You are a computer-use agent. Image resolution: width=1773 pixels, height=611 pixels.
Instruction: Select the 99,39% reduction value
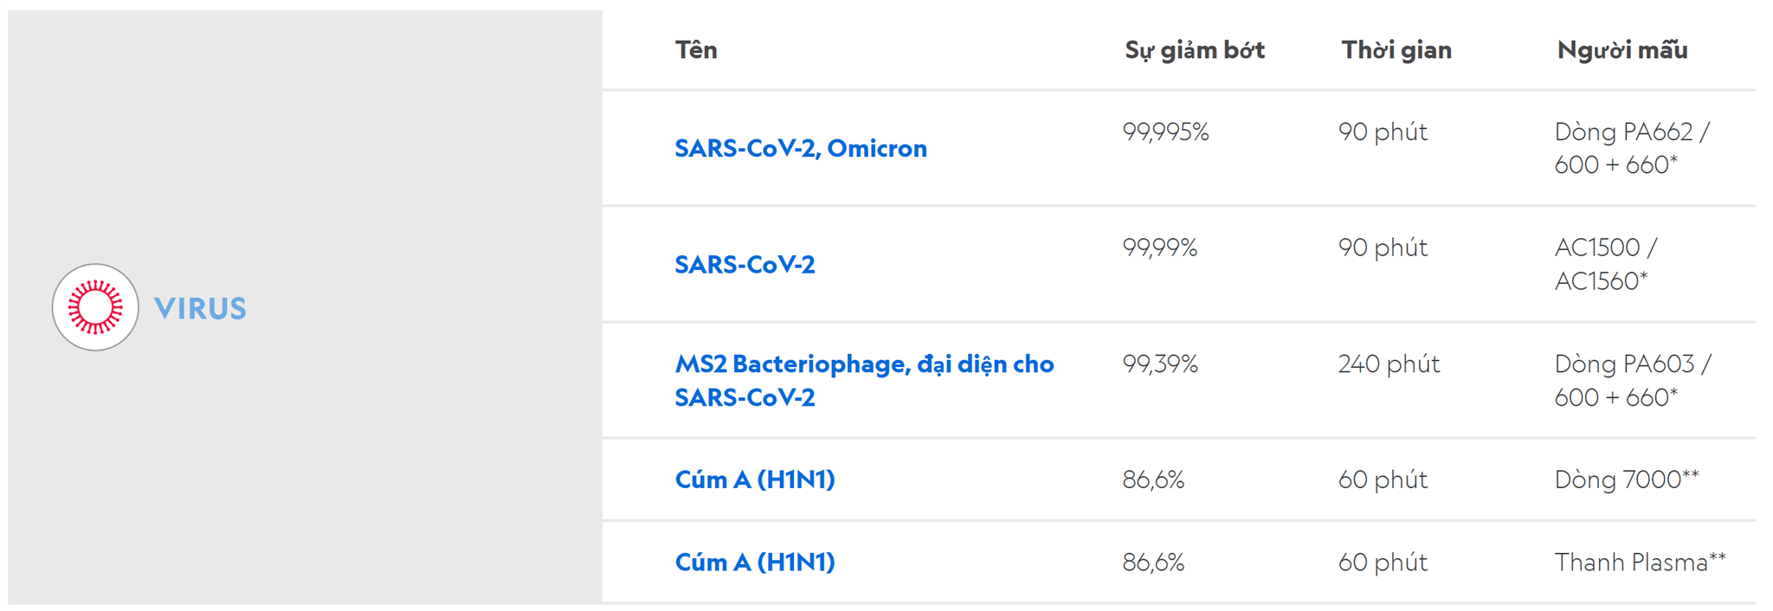(x=1160, y=363)
